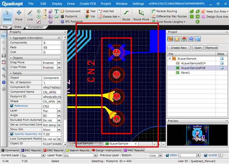The width and height of the screenshot is (229, 164).
Task: Open the Create PCB menu
Action: [x=88, y=4]
